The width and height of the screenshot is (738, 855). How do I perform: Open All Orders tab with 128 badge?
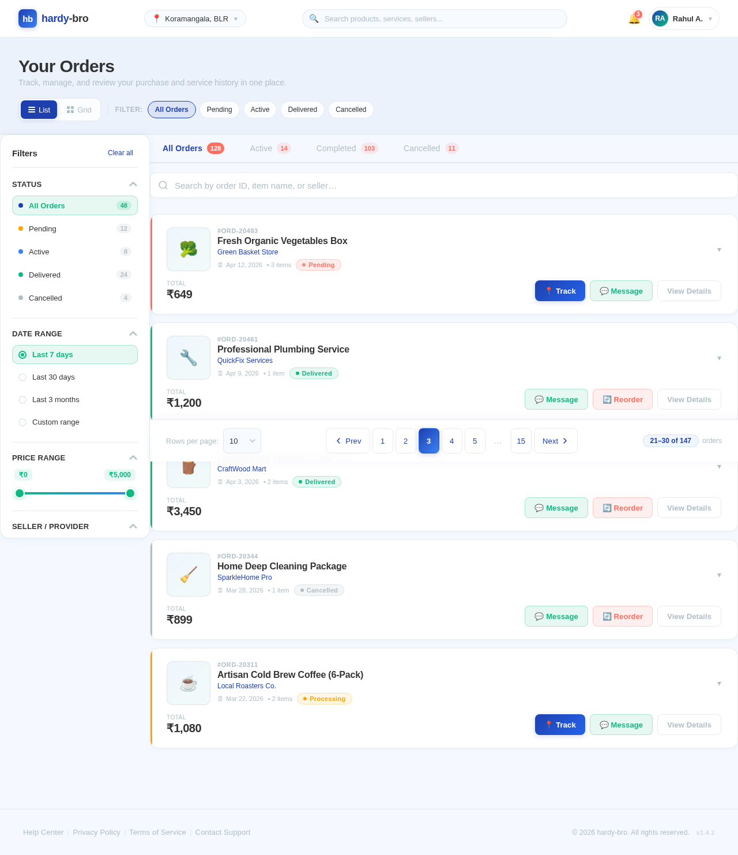click(193, 148)
